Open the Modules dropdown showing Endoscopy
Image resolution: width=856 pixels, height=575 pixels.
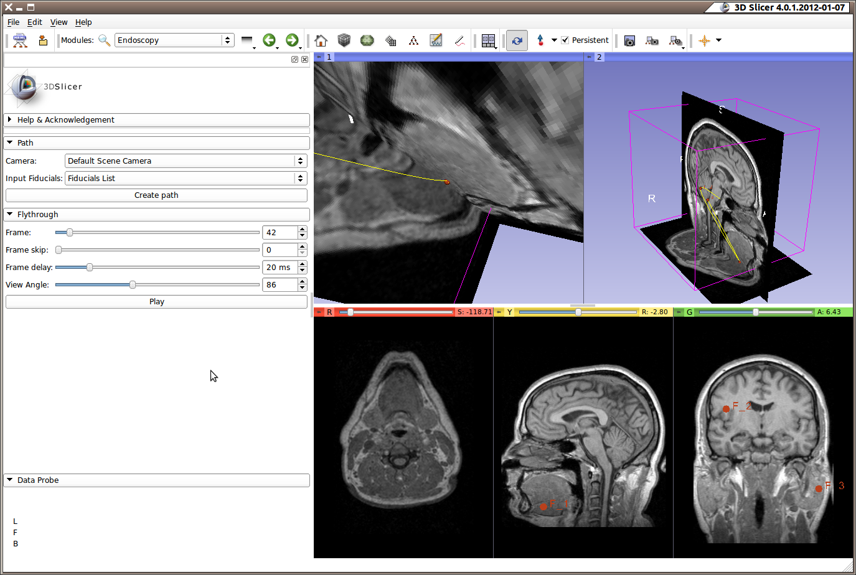[x=174, y=40]
